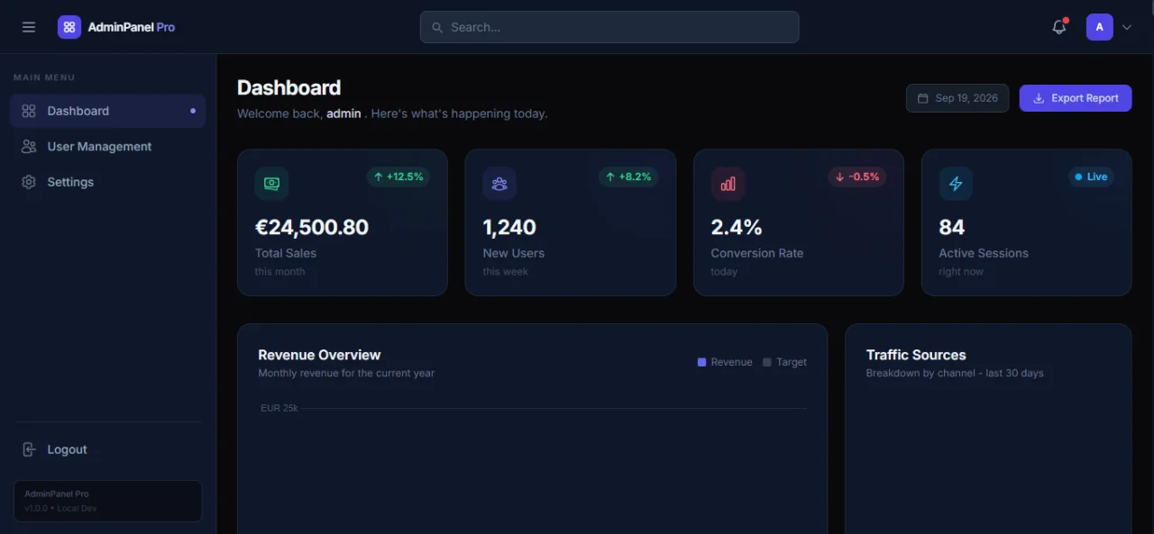Screen dimensions: 1154x534
Task: Click the download icon on Export Report
Action: pos(1039,98)
